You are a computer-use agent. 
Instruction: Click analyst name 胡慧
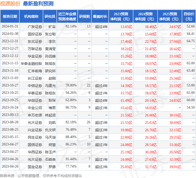tap(52, 145)
